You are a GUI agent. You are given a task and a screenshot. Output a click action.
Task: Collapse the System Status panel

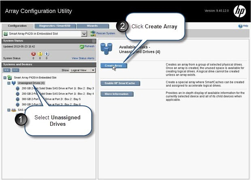tap(94, 41)
